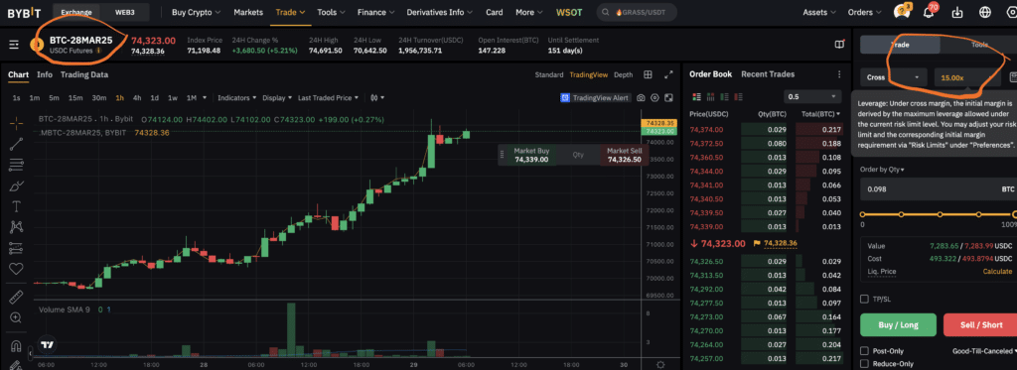Open the multi-chart grid layout icon
Image resolution: width=1017 pixels, height=370 pixels.
click(x=648, y=74)
